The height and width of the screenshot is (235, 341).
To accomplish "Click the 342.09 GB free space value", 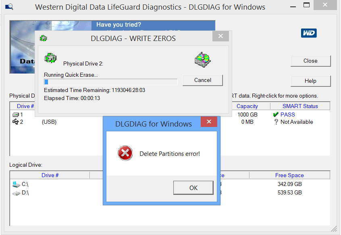I will 289,184.
